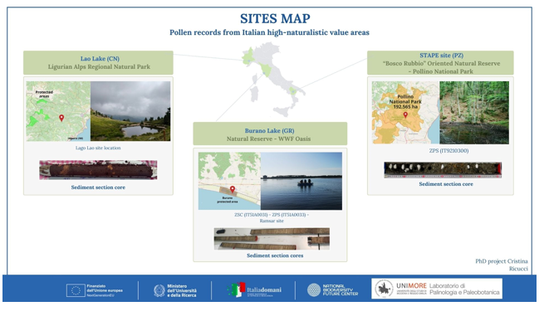Click the Ministero dell'Università emblem

click(x=159, y=290)
